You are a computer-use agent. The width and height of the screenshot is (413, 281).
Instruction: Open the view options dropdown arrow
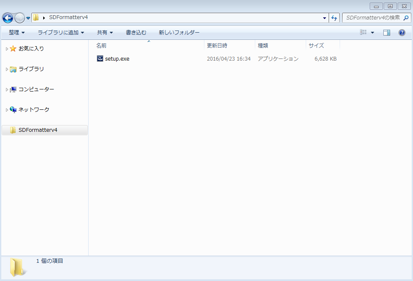[372, 33]
